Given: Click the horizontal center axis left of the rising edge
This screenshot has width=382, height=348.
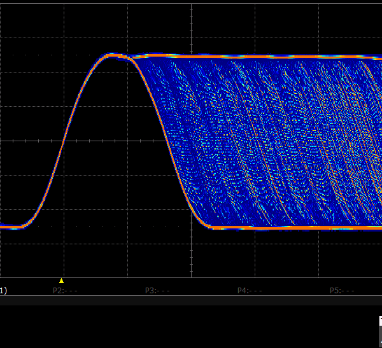Looking at the screenshot, I should [25, 141].
